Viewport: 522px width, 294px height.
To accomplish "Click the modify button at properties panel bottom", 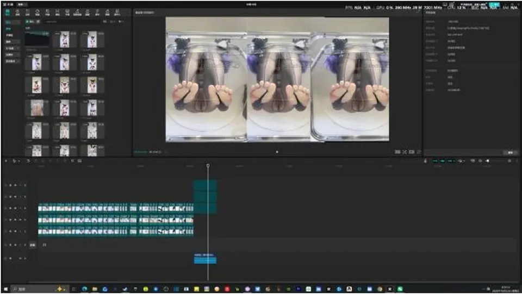I will click(511, 153).
